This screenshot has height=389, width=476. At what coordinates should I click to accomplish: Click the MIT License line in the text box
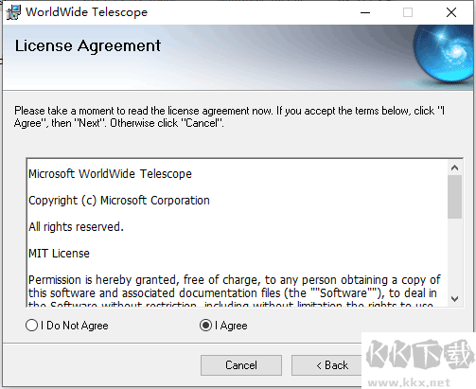click(x=59, y=254)
